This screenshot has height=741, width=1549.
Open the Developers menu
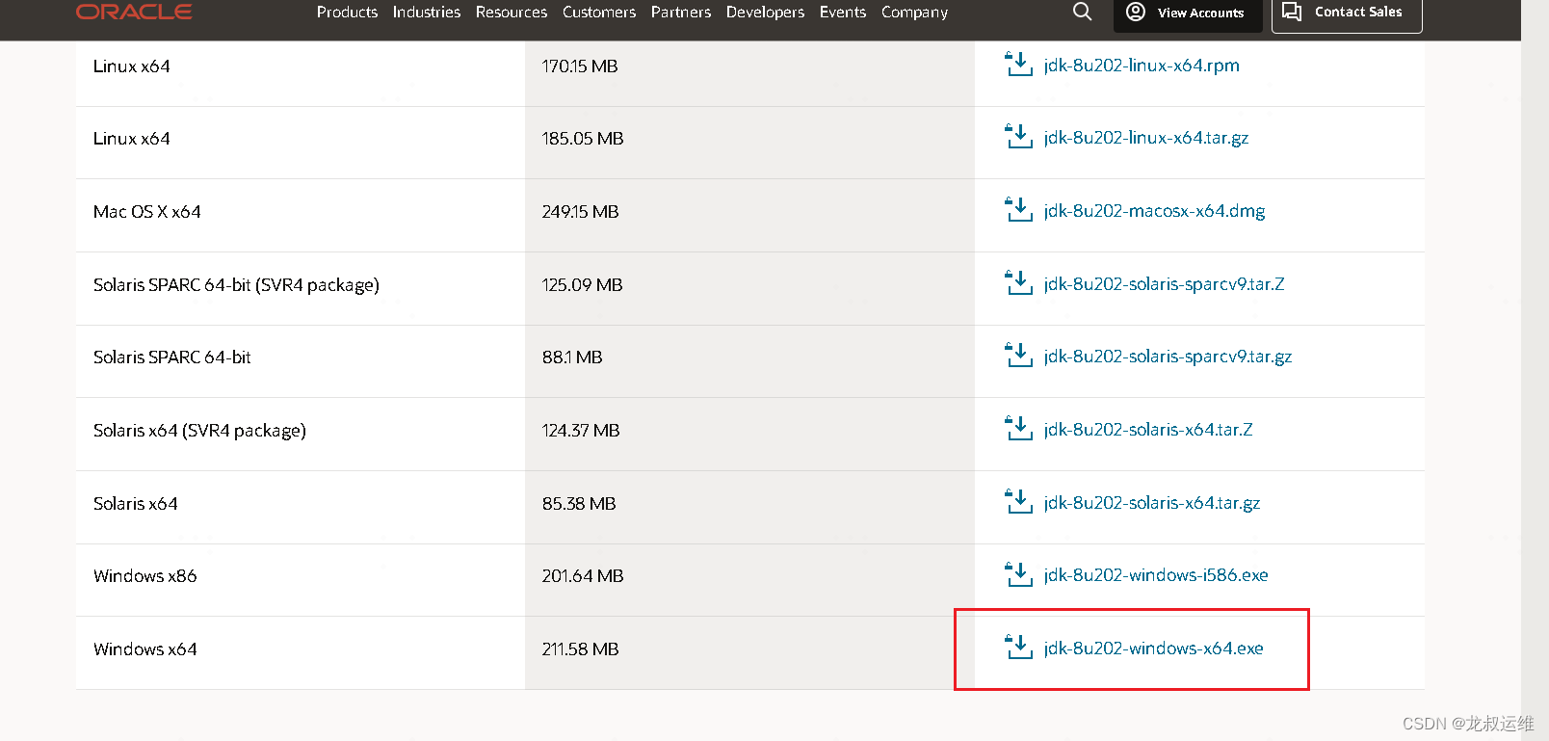[766, 12]
